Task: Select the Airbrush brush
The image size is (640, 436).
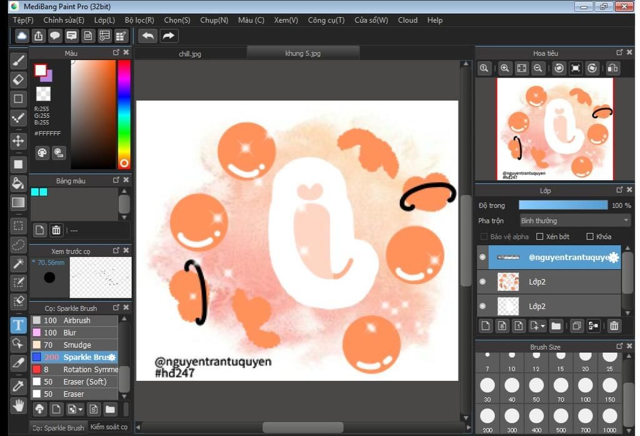Action: (74, 320)
